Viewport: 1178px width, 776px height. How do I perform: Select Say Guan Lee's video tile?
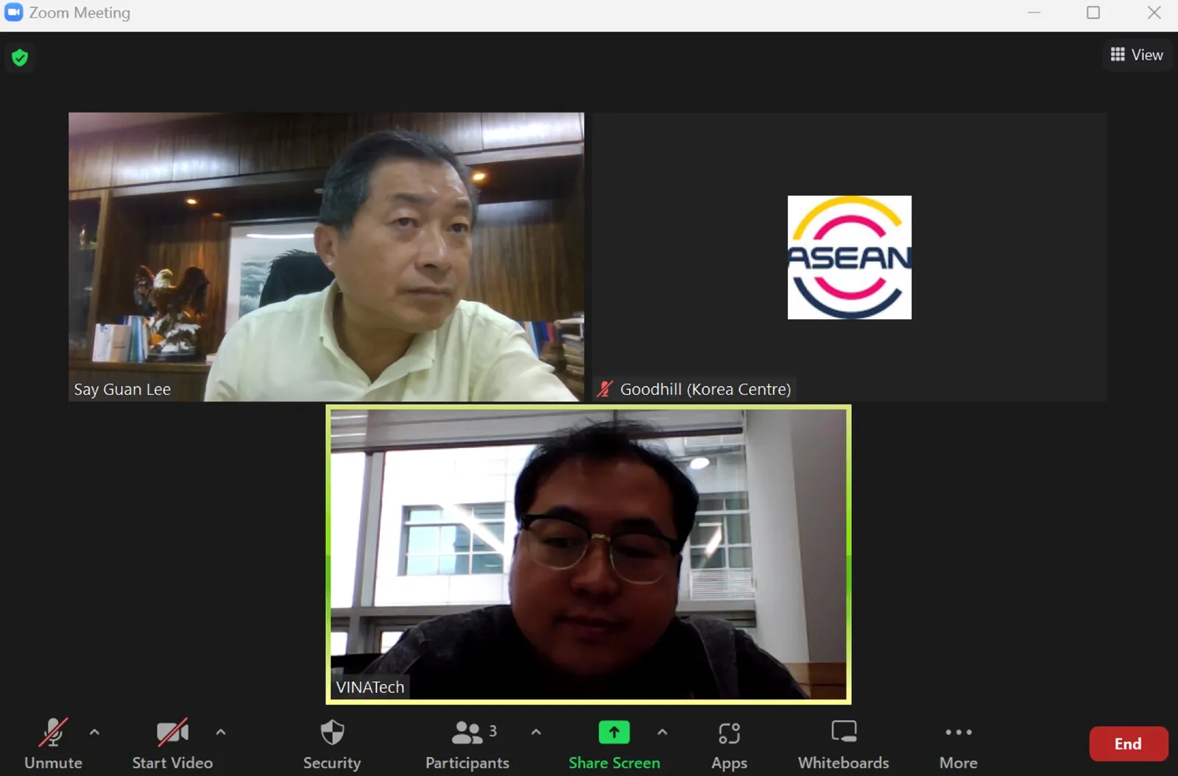(326, 257)
